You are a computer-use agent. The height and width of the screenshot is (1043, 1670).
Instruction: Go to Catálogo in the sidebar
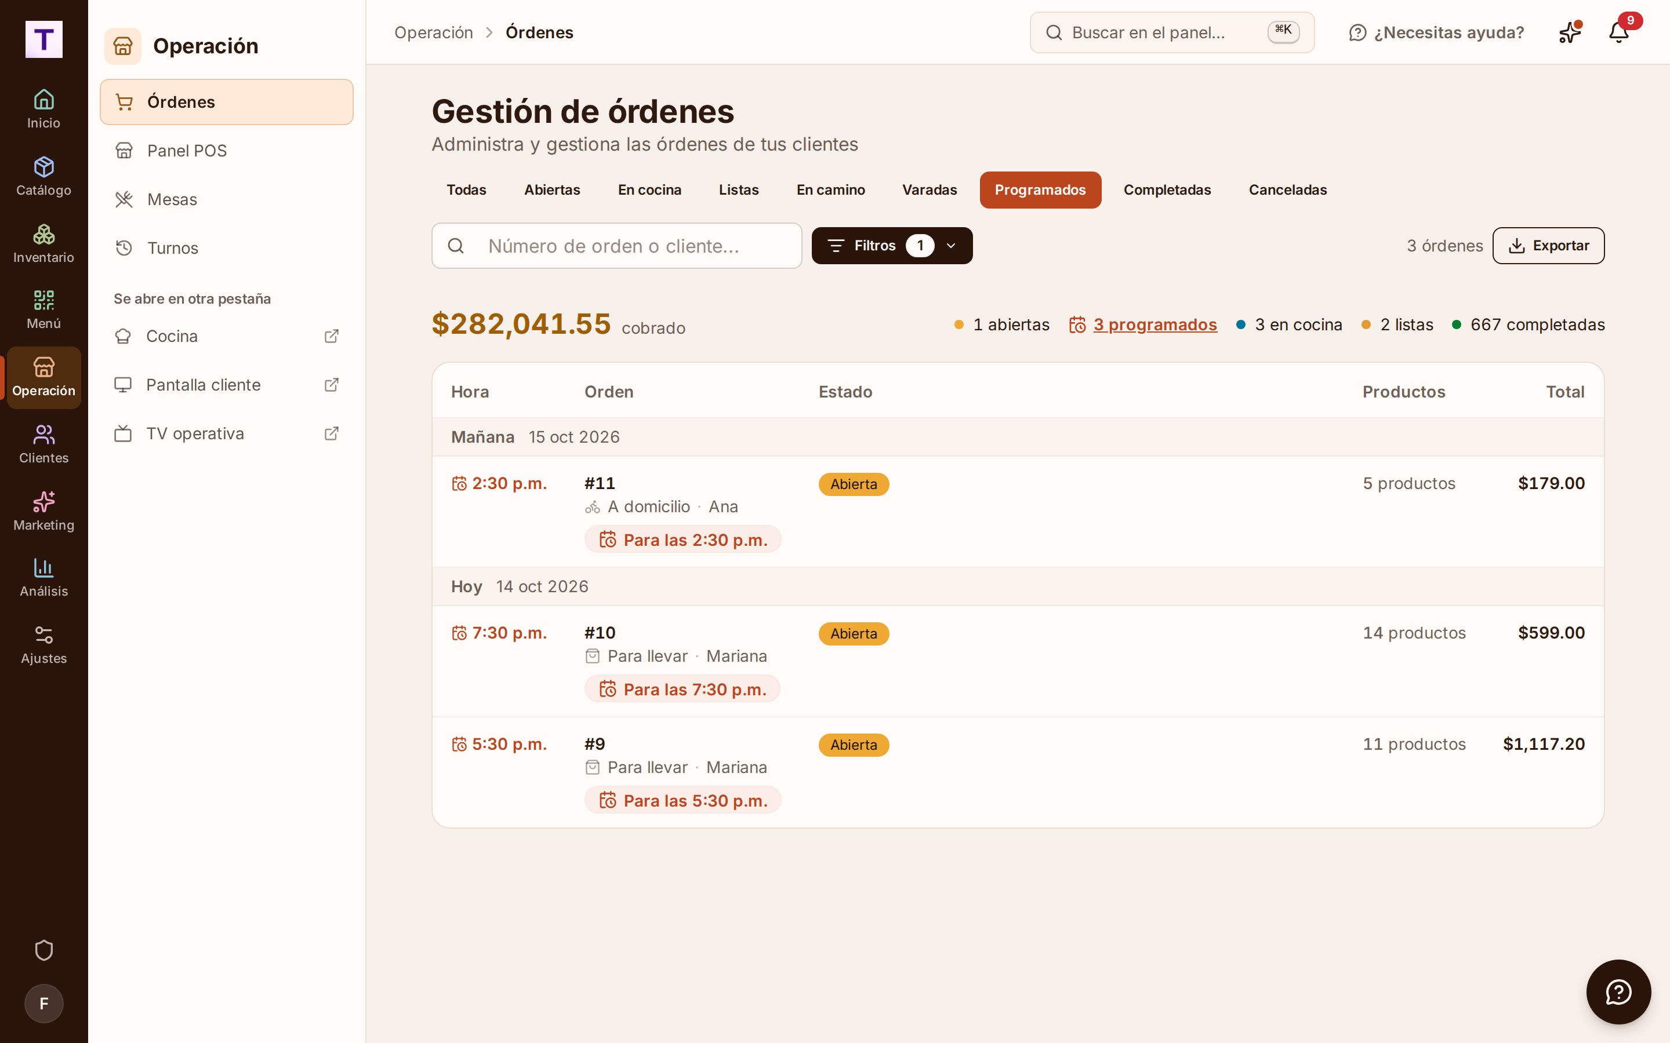tap(43, 176)
